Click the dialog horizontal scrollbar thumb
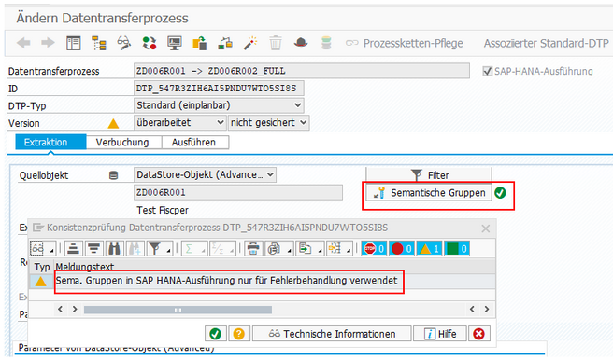The height and width of the screenshot is (360, 613). point(178,310)
